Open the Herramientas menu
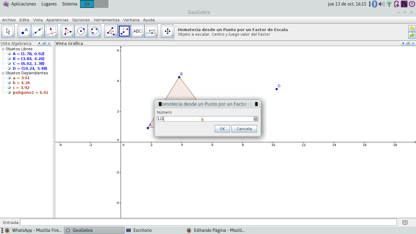This screenshot has width=416, height=234. [x=106, y=20]
